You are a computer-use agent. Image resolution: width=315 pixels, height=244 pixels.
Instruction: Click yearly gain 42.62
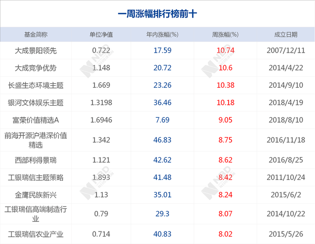162,160
